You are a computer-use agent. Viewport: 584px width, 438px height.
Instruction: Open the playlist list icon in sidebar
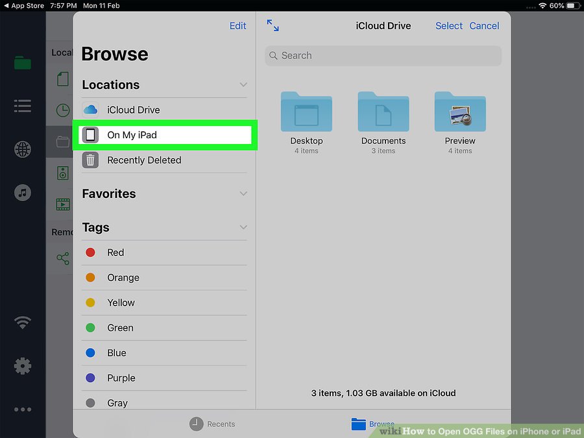[22, 106]
